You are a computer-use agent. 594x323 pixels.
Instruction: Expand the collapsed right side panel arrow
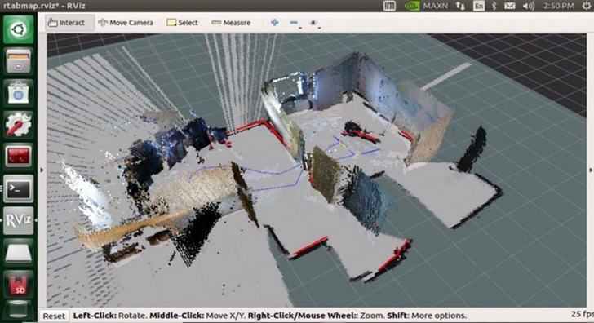[590, 170]
